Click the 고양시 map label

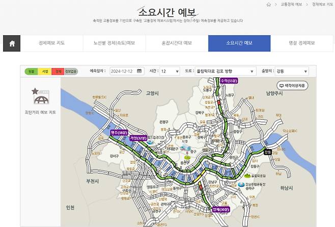[152, 93]
